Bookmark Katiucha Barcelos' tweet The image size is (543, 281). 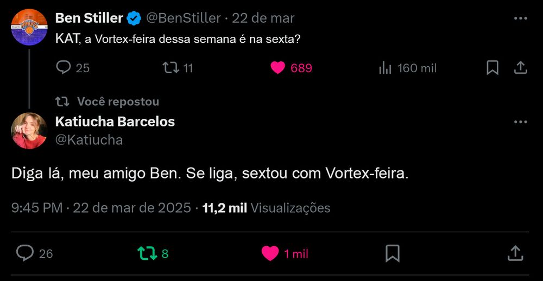click(x=393, y=254)
